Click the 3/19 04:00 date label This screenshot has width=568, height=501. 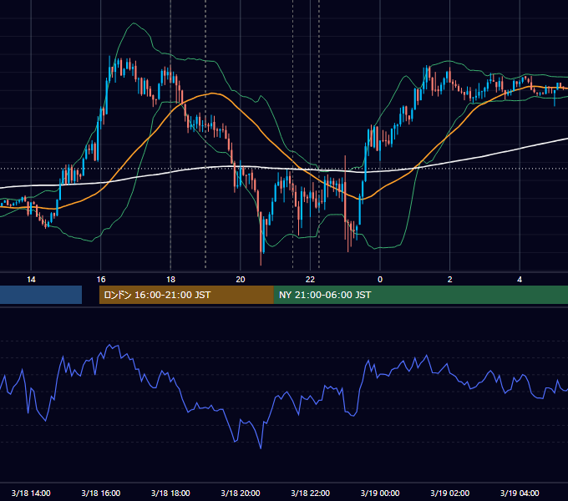click(520, 493)
